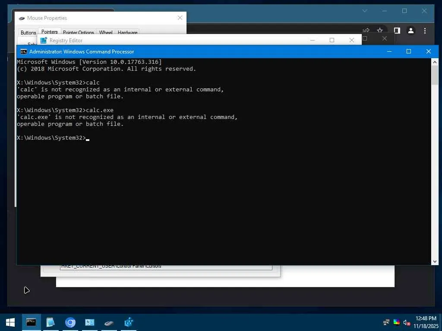Click the Mouse Properties title icon
Viewport: 442px width, 331px height.
pos(22,18)
